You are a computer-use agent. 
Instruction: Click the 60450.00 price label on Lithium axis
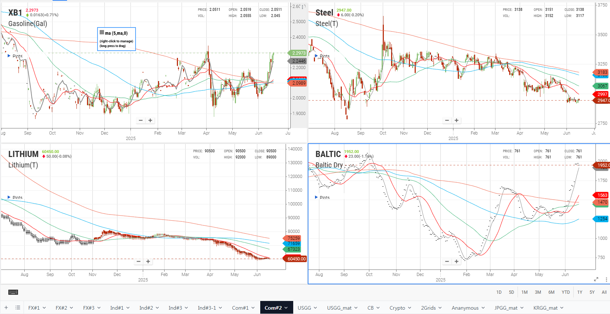tap(296, 259)
